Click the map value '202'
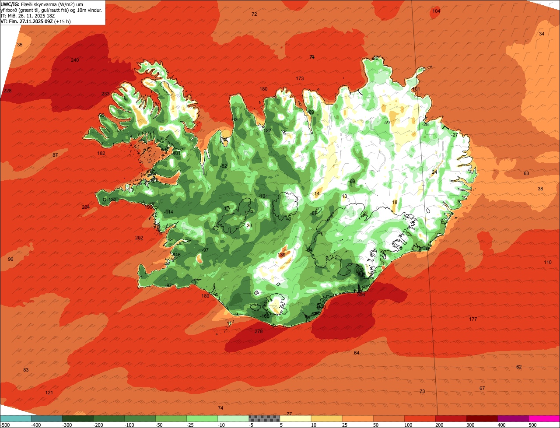The width and height of the screenshot is (560, 428). click(139, 238)
